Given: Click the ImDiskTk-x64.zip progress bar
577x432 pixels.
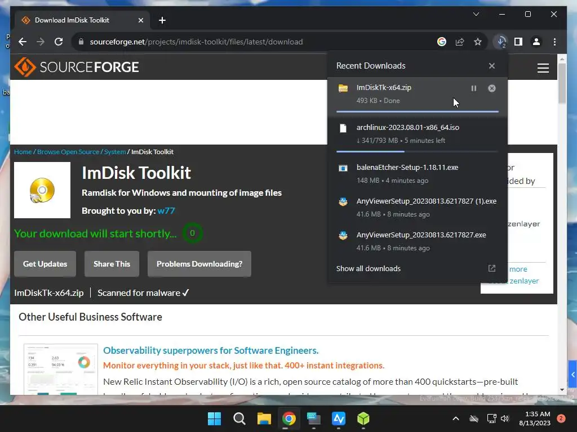Looking at the screenshot, I should coord(418,111).
